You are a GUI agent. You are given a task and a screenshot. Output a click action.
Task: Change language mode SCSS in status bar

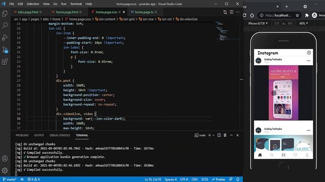[x=205, y=179]
